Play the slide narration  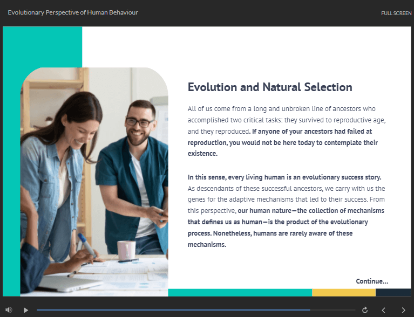[26, 310]
